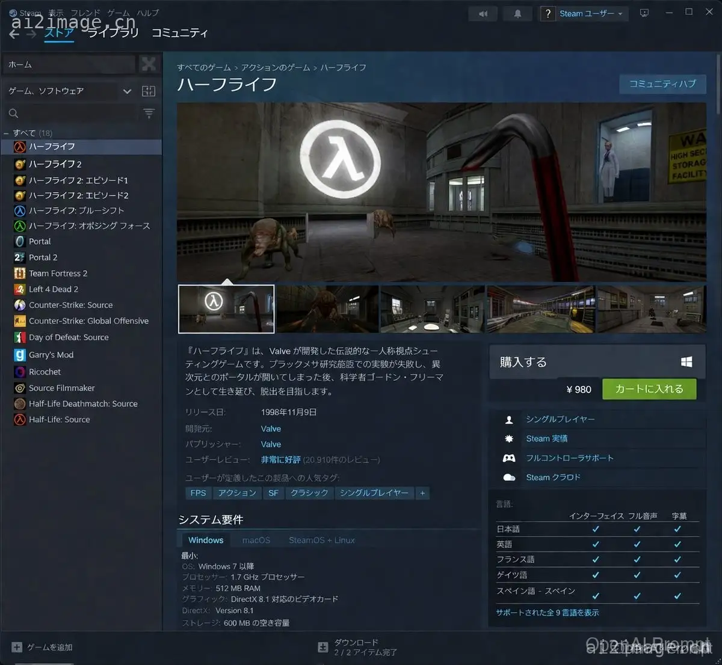This screenshot has height=665, width=722.
Task: Select the SteamOS + Linux requirements tab
Action: pyautogui.click(x=322, y=540)
